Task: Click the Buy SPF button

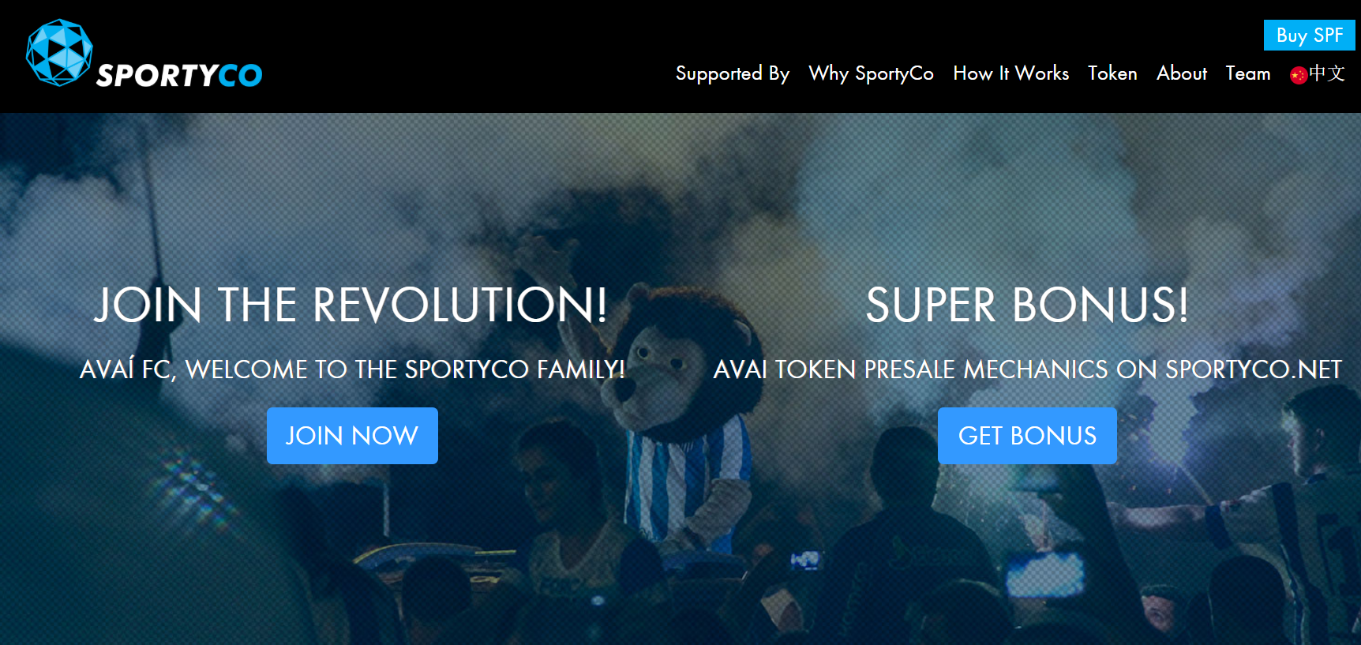Action: tap(1310, 36)
